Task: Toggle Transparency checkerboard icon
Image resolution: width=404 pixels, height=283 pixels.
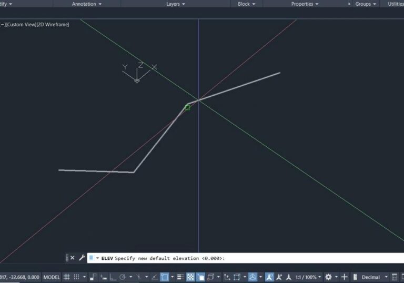Action: coord(190,277)
